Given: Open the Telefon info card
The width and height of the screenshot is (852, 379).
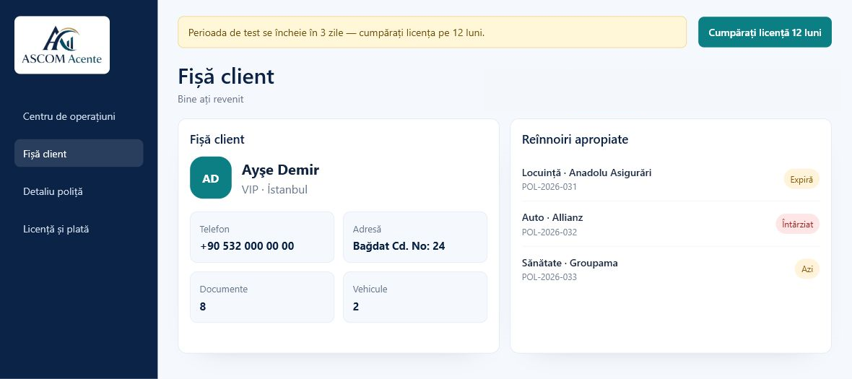Looking at the screenshot, I should (262, 238).
